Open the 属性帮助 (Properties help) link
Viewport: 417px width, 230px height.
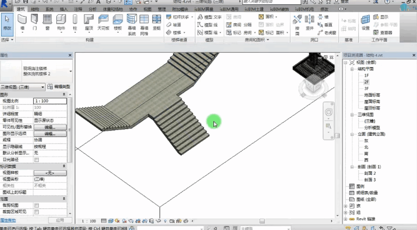tap(8, 220)
